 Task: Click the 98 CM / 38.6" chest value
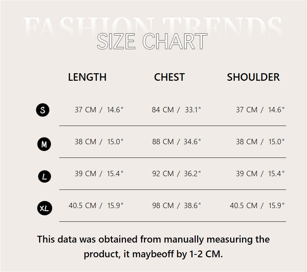(x=176, y=206)
